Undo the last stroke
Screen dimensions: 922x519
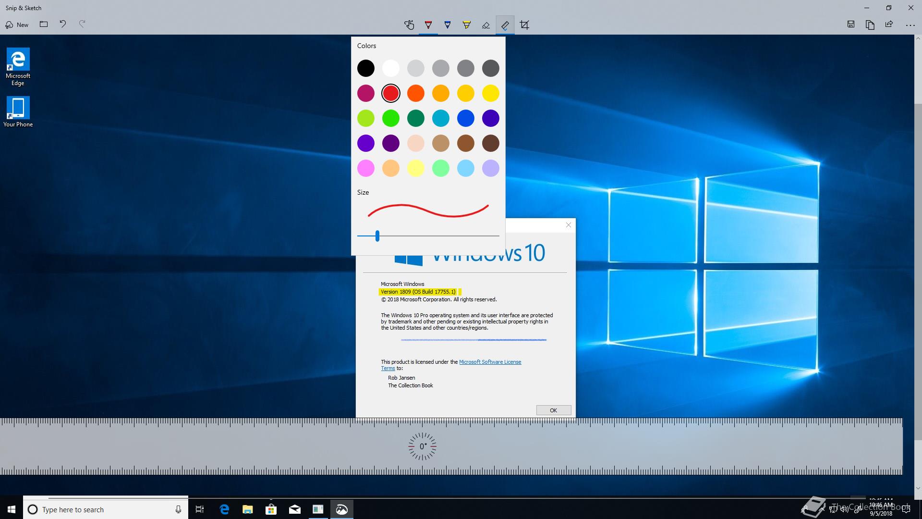pyautogui.click(x=63, y=24)
